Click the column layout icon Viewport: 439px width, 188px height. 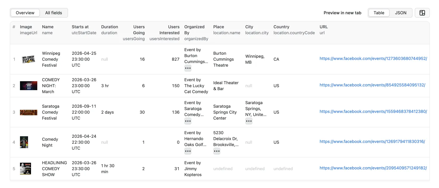click(422, 13)
